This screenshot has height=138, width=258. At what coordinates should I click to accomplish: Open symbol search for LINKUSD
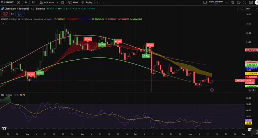click(x=8, y=2)
